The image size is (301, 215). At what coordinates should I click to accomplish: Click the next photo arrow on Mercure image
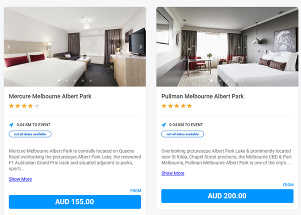[x=141, y=47]
